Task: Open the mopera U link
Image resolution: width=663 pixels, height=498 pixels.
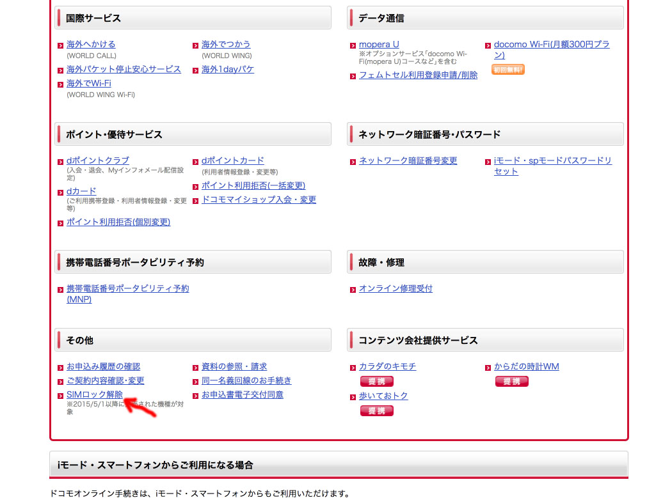Action: pos(379,44)
